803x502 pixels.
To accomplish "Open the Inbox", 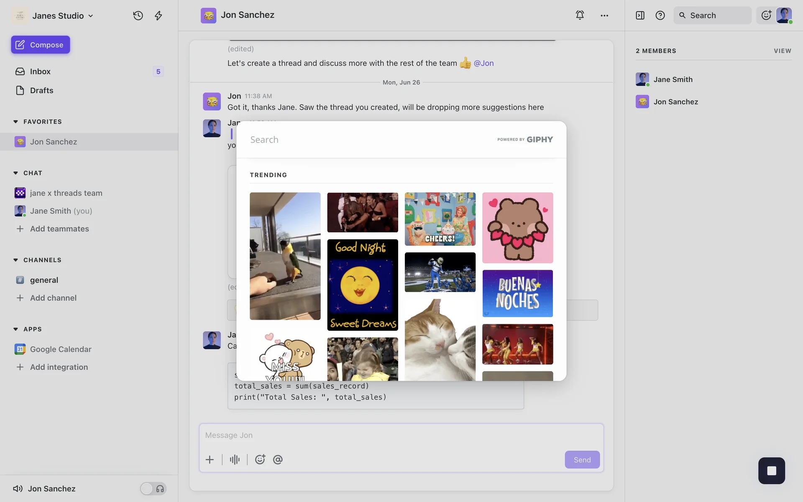I will (40, 72).
